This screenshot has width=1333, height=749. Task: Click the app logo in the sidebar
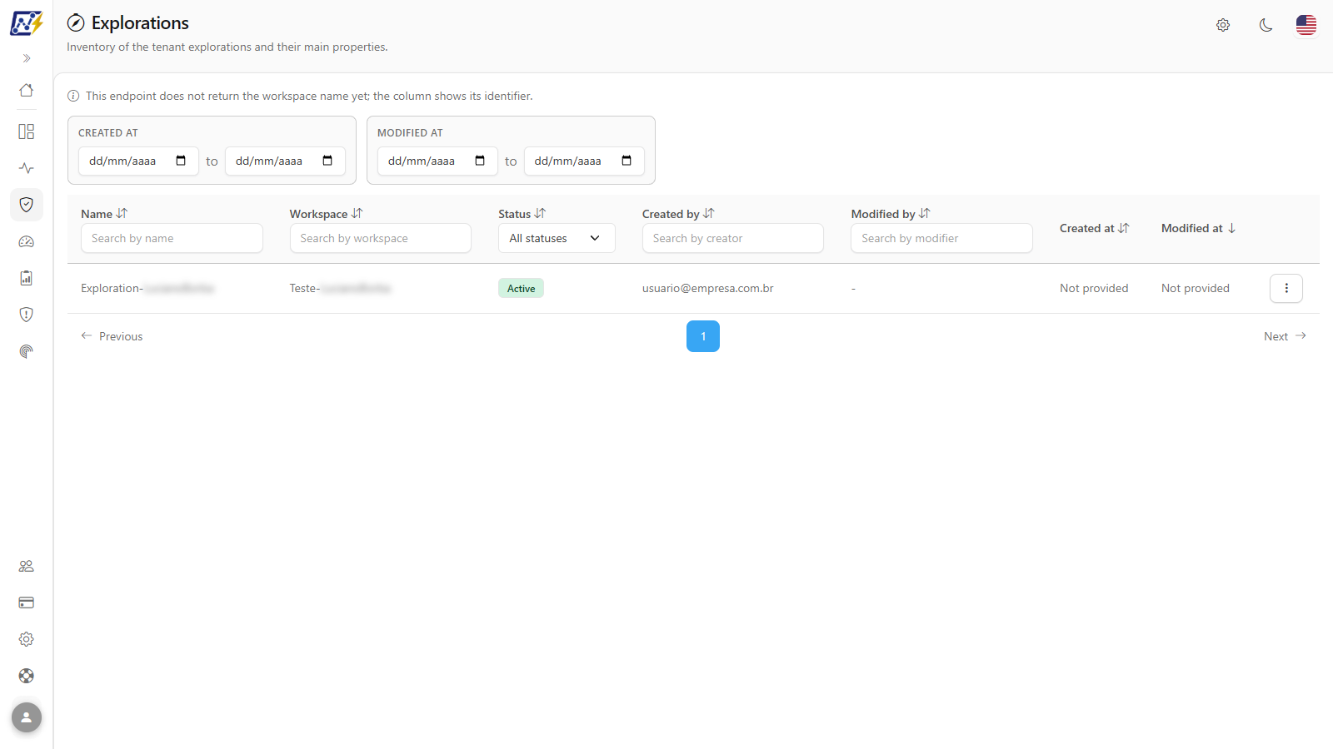26,22
